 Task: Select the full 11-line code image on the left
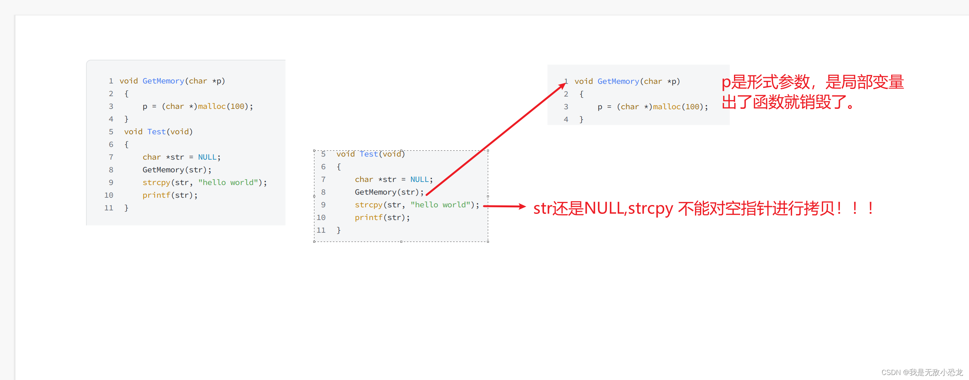(x=186, y=143)
